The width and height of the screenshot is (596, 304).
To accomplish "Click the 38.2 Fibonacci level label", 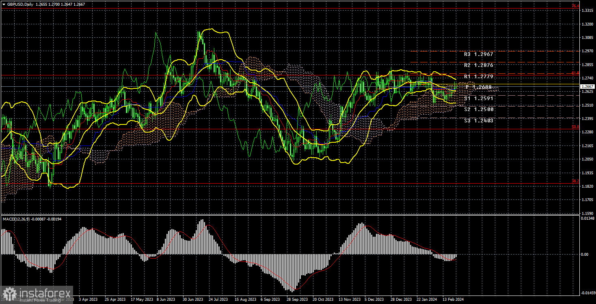I will tap(575, 181).
